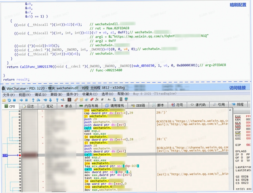This screenshot has height=193, width=253.
Task: Open the 插件(P) menu
Action: [x=72, y=94]
